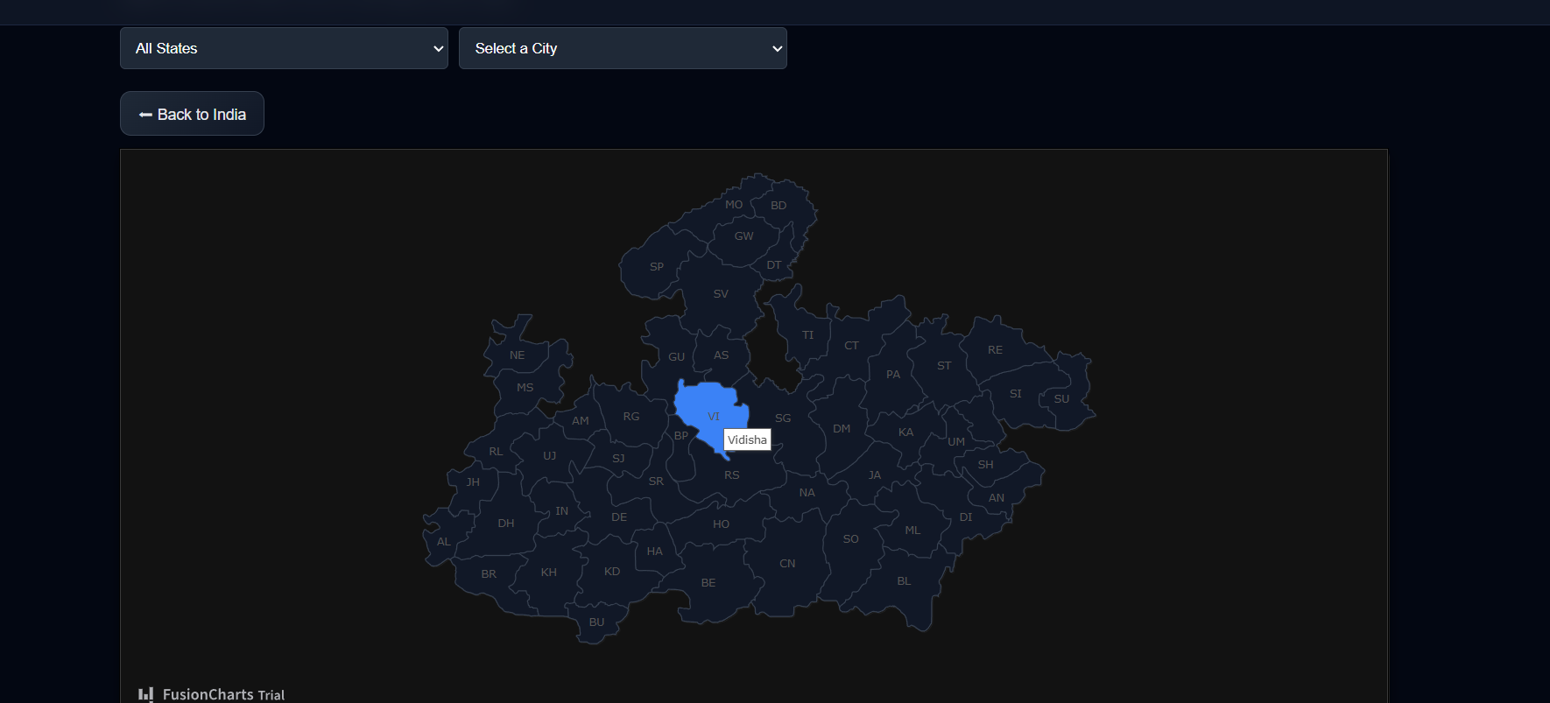This screenshot has width=1550, height=703.
Task: Select the DH district region
Action: [x=505, y=524]
